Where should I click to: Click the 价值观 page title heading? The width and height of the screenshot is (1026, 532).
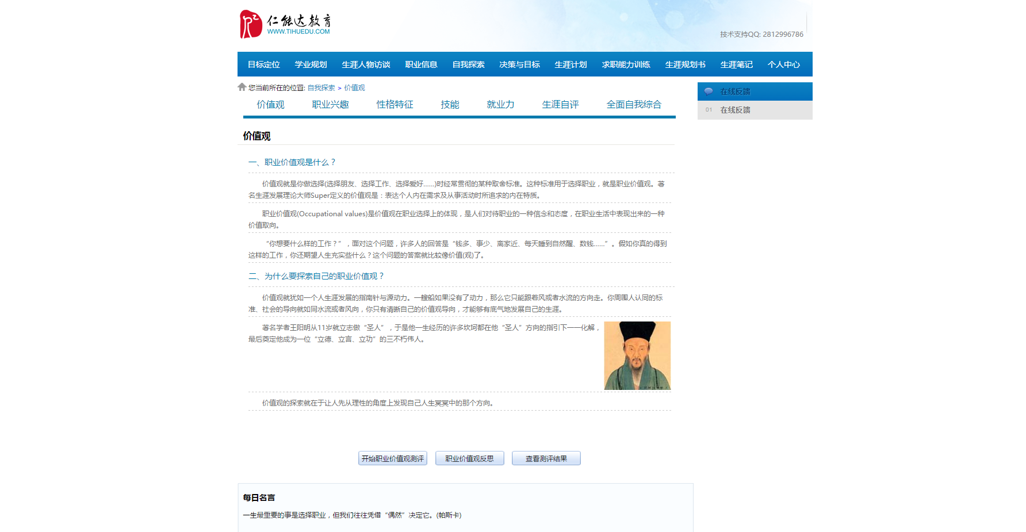point(256,136)
